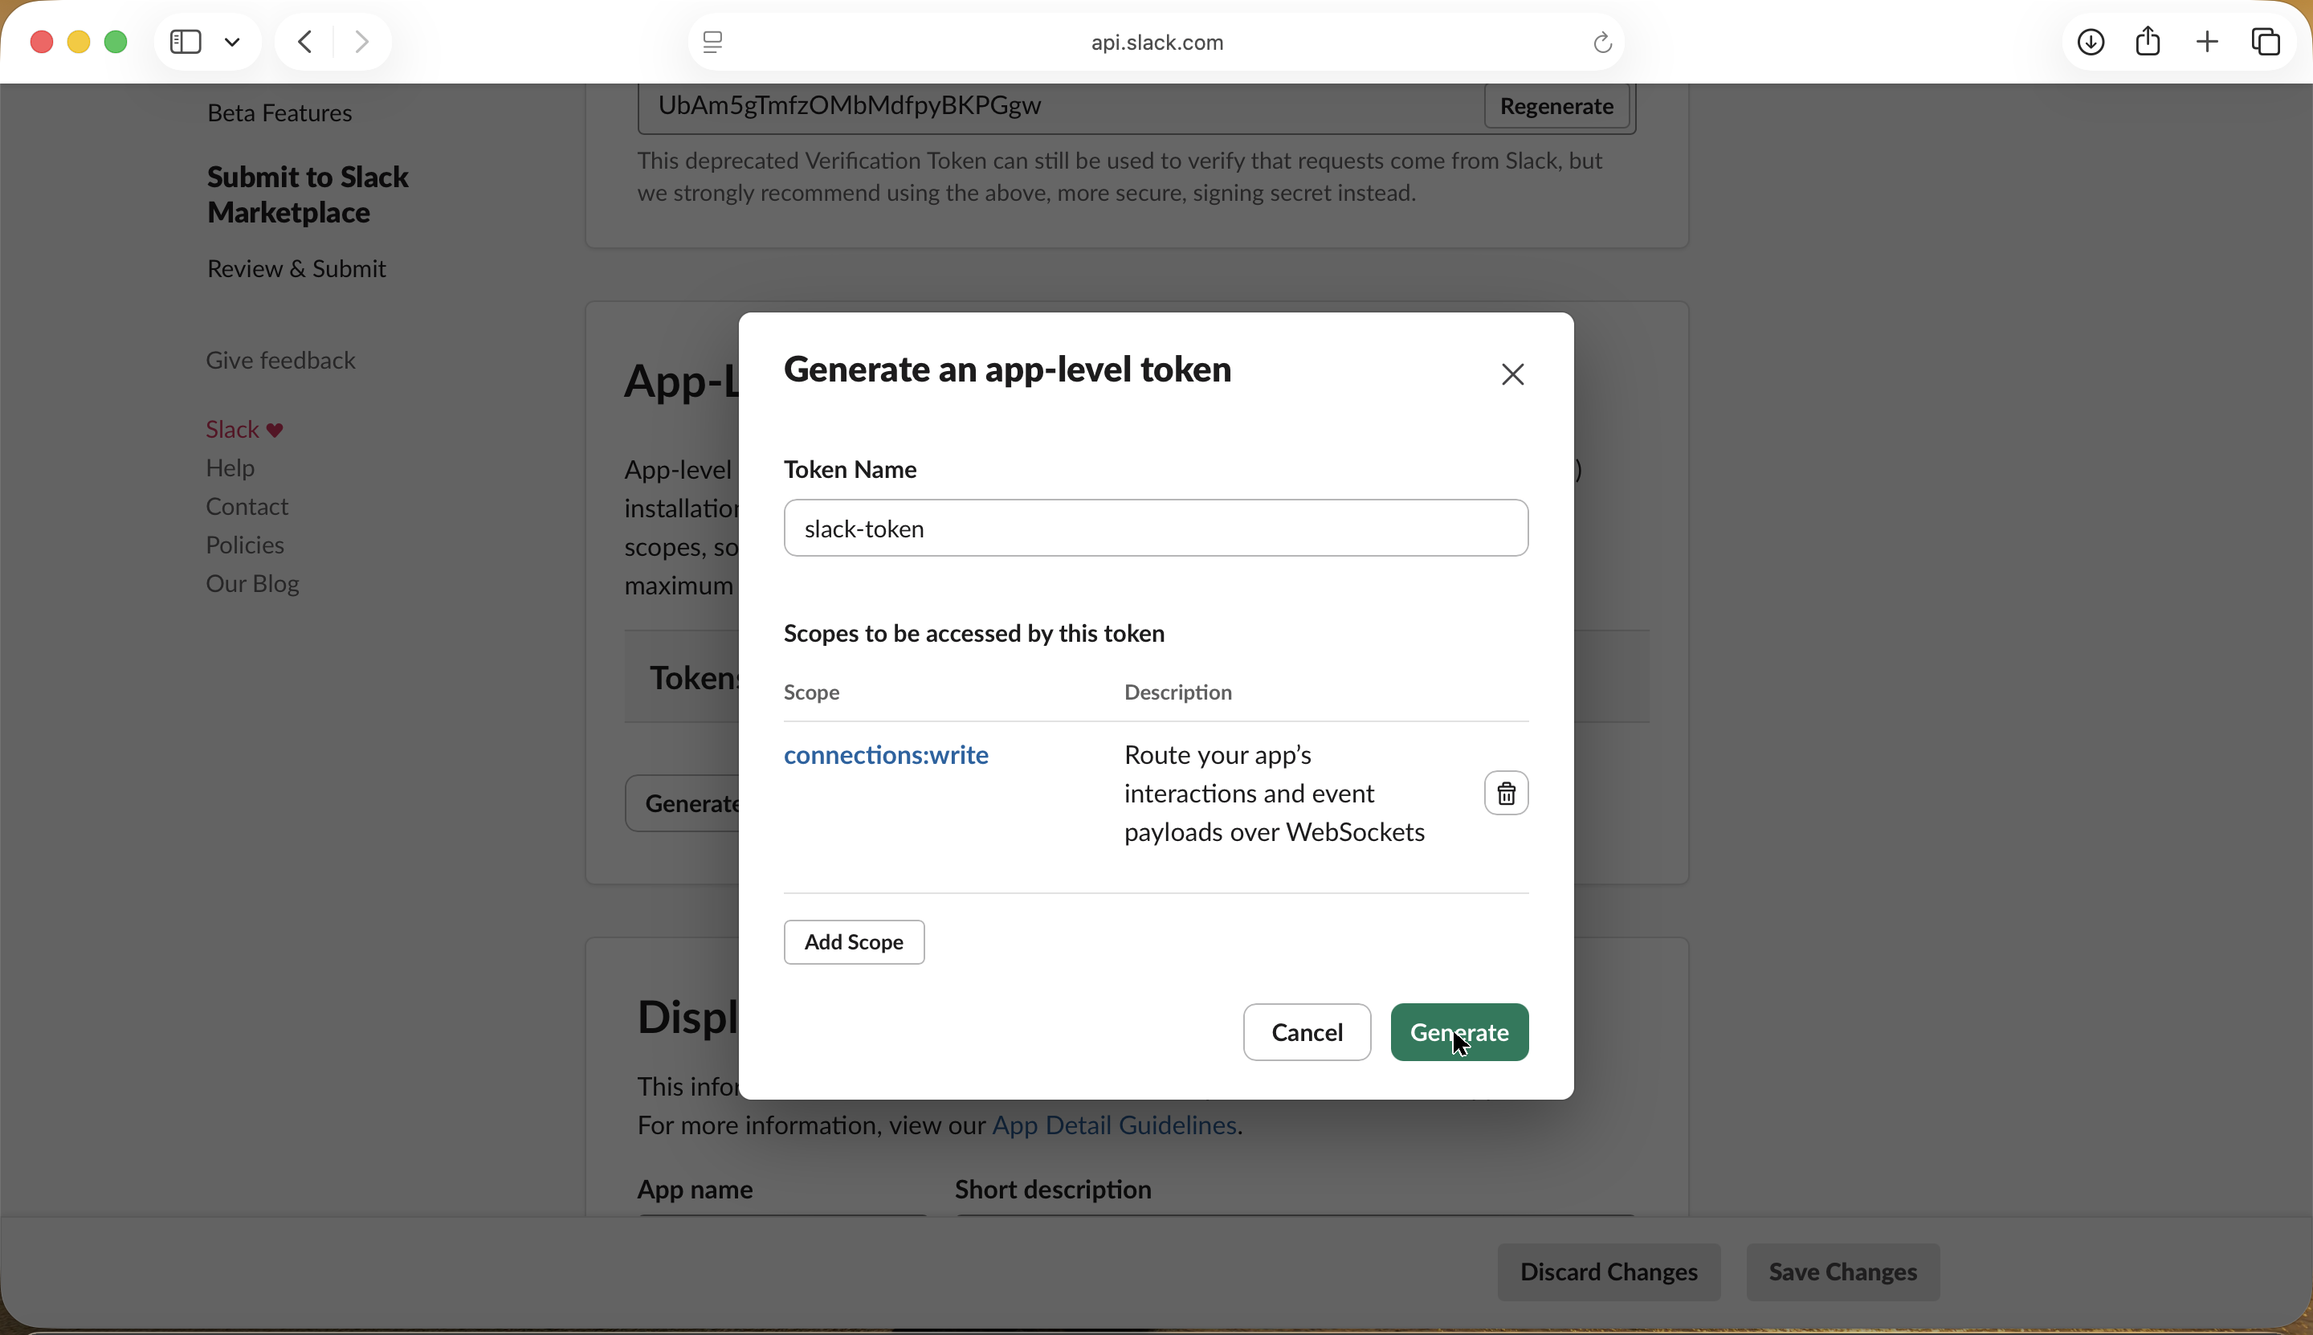2313x1335 pixels.
Task: Open the sidebar tab group dropdown arrow
Action: 233,43
